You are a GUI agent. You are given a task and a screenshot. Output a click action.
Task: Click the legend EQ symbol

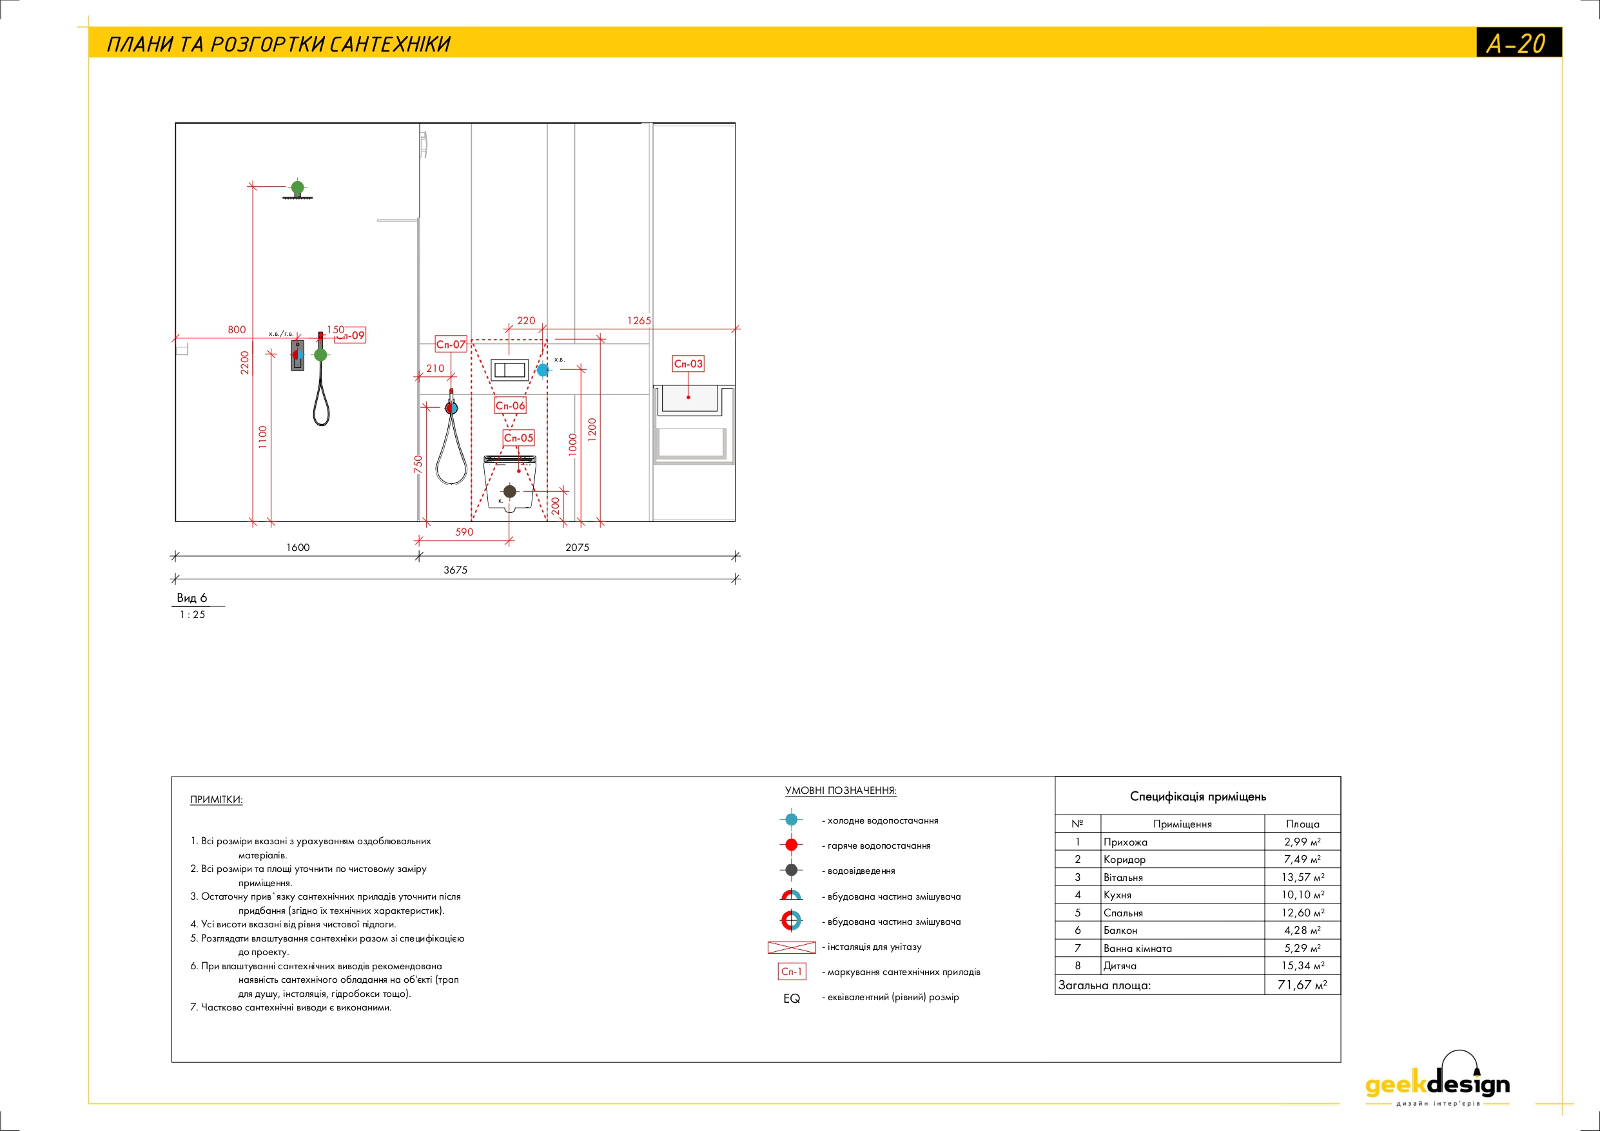click(792, 999)
